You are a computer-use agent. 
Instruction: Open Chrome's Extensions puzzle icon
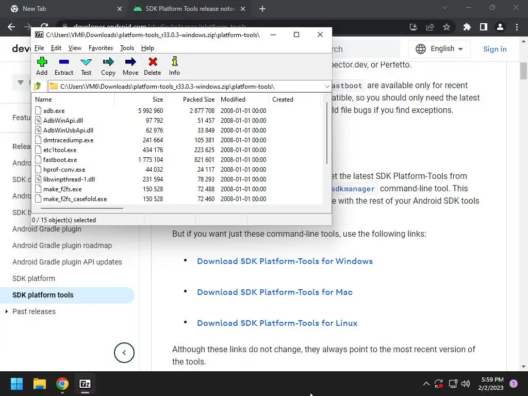pyautogui.click(x=467, y=27)
